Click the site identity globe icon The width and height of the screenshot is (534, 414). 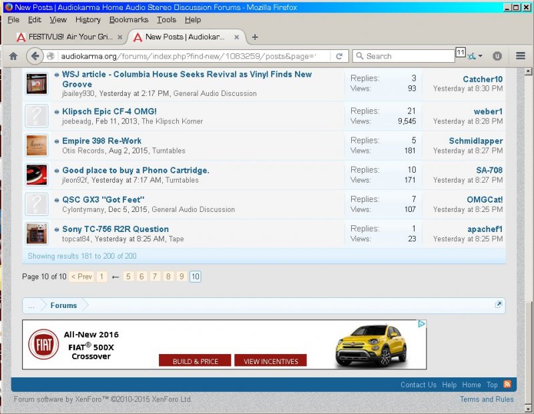coord(51,56)
